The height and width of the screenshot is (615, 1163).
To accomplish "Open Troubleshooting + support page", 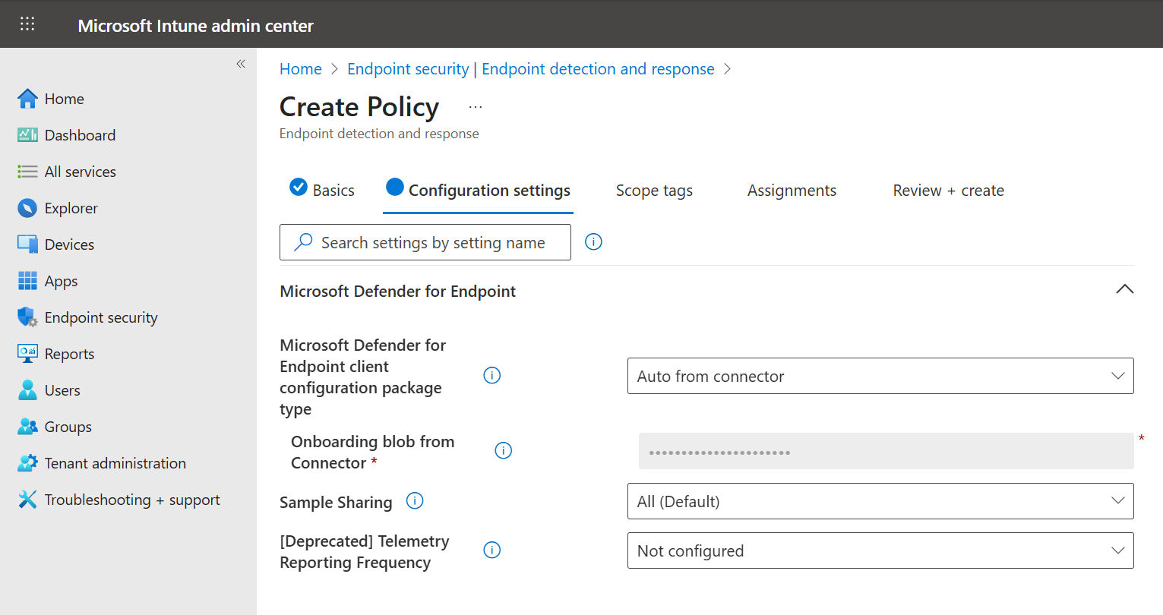I will 132,500.
